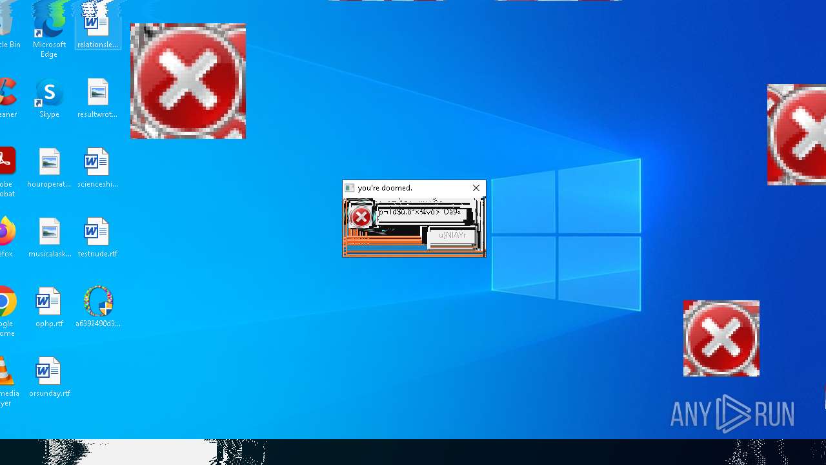Screen dimensions: 826x465
Task: Open the orsunday.rtf document
Action: pyautogui.click(x=49, y=377)
